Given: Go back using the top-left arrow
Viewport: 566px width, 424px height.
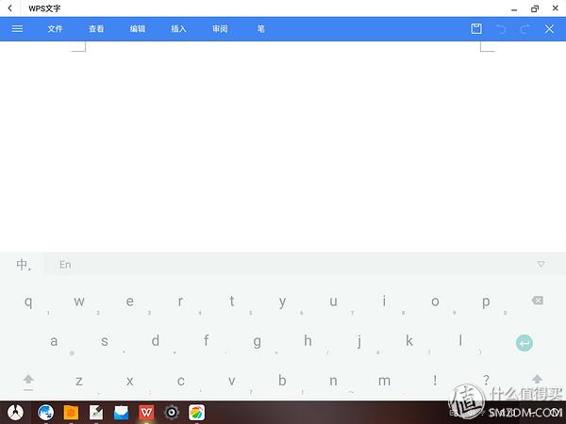Looking at the screenshot, I should [10, 8].
